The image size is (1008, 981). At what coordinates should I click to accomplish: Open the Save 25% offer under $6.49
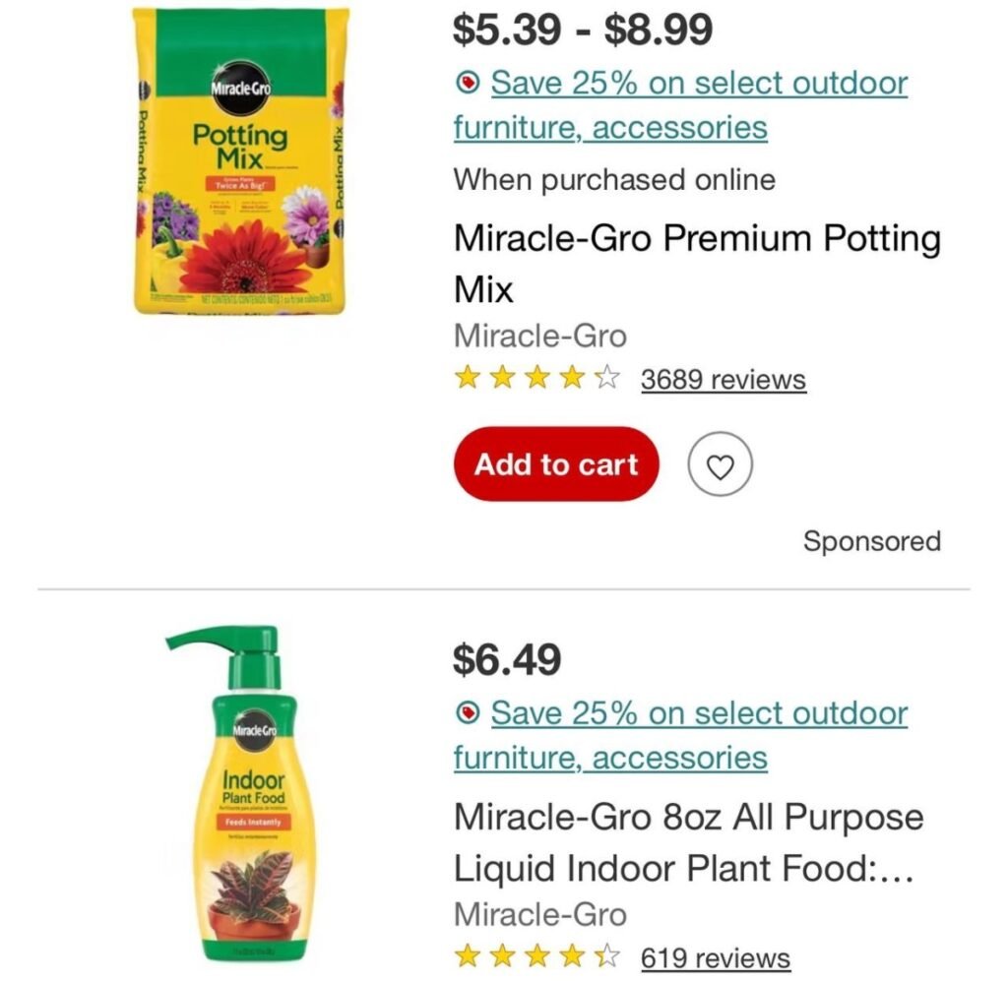coord(681,735)
